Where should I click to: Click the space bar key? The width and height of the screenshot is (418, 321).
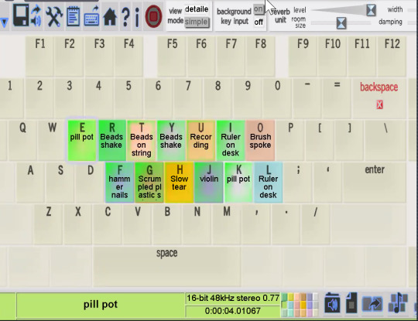[167, 266]
